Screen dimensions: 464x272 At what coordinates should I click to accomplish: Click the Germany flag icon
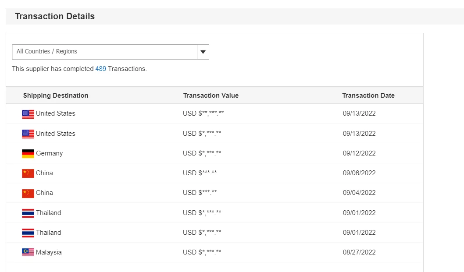pyautogui.click(x=28, y=154)
